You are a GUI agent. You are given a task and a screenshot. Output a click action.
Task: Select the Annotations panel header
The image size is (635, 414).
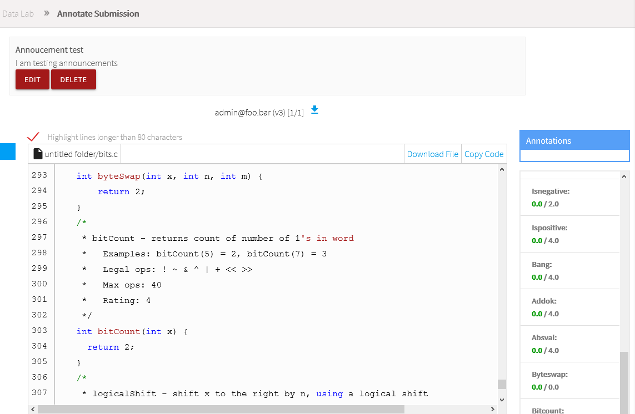[574, 140]
